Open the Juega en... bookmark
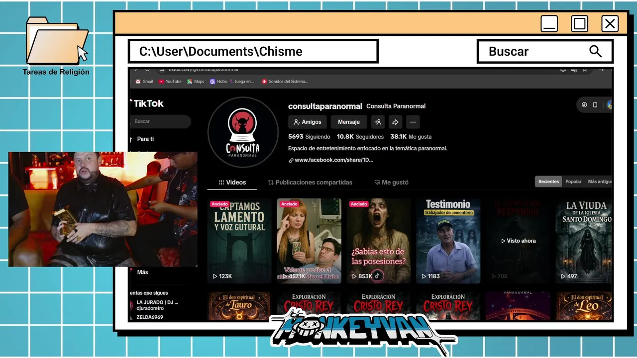The image size is (637, 358). tap(241, 82)
